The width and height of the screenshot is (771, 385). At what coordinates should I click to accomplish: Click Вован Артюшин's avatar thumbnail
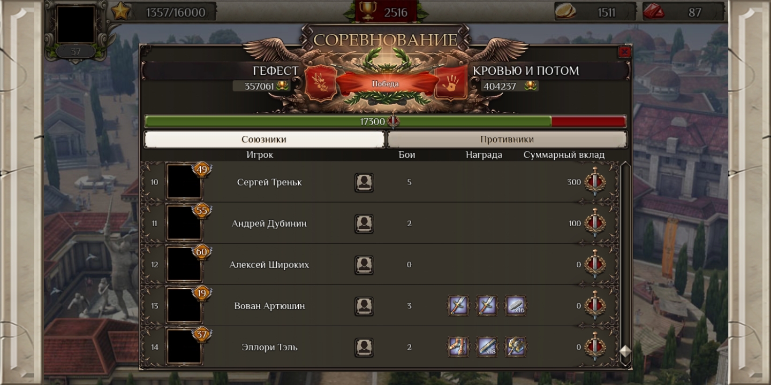(x=184, y=306)
